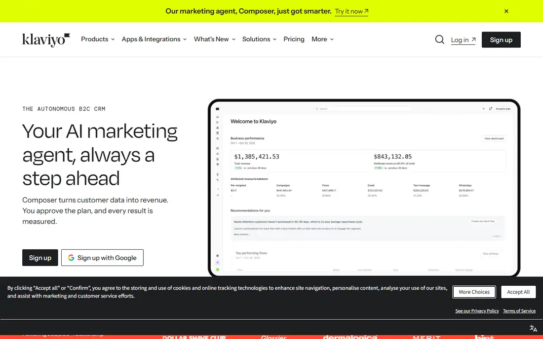This screenshot has height=339, width=543.
Task: Click 'Welcome to Klaviyo' heading in preview
Action: 254,121
